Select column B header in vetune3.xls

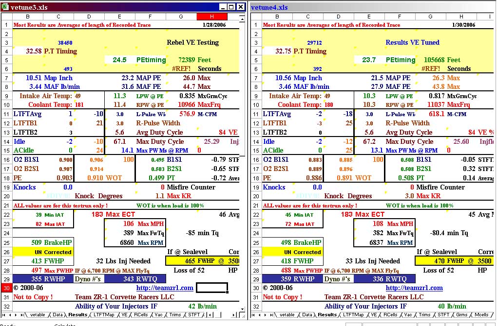(28, 17)
